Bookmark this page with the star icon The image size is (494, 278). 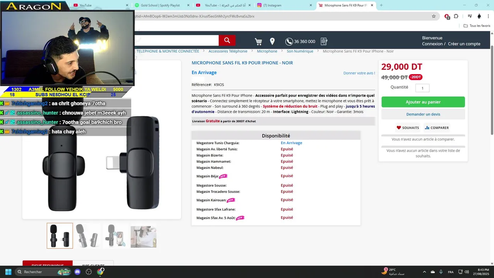tap(434, 16)
